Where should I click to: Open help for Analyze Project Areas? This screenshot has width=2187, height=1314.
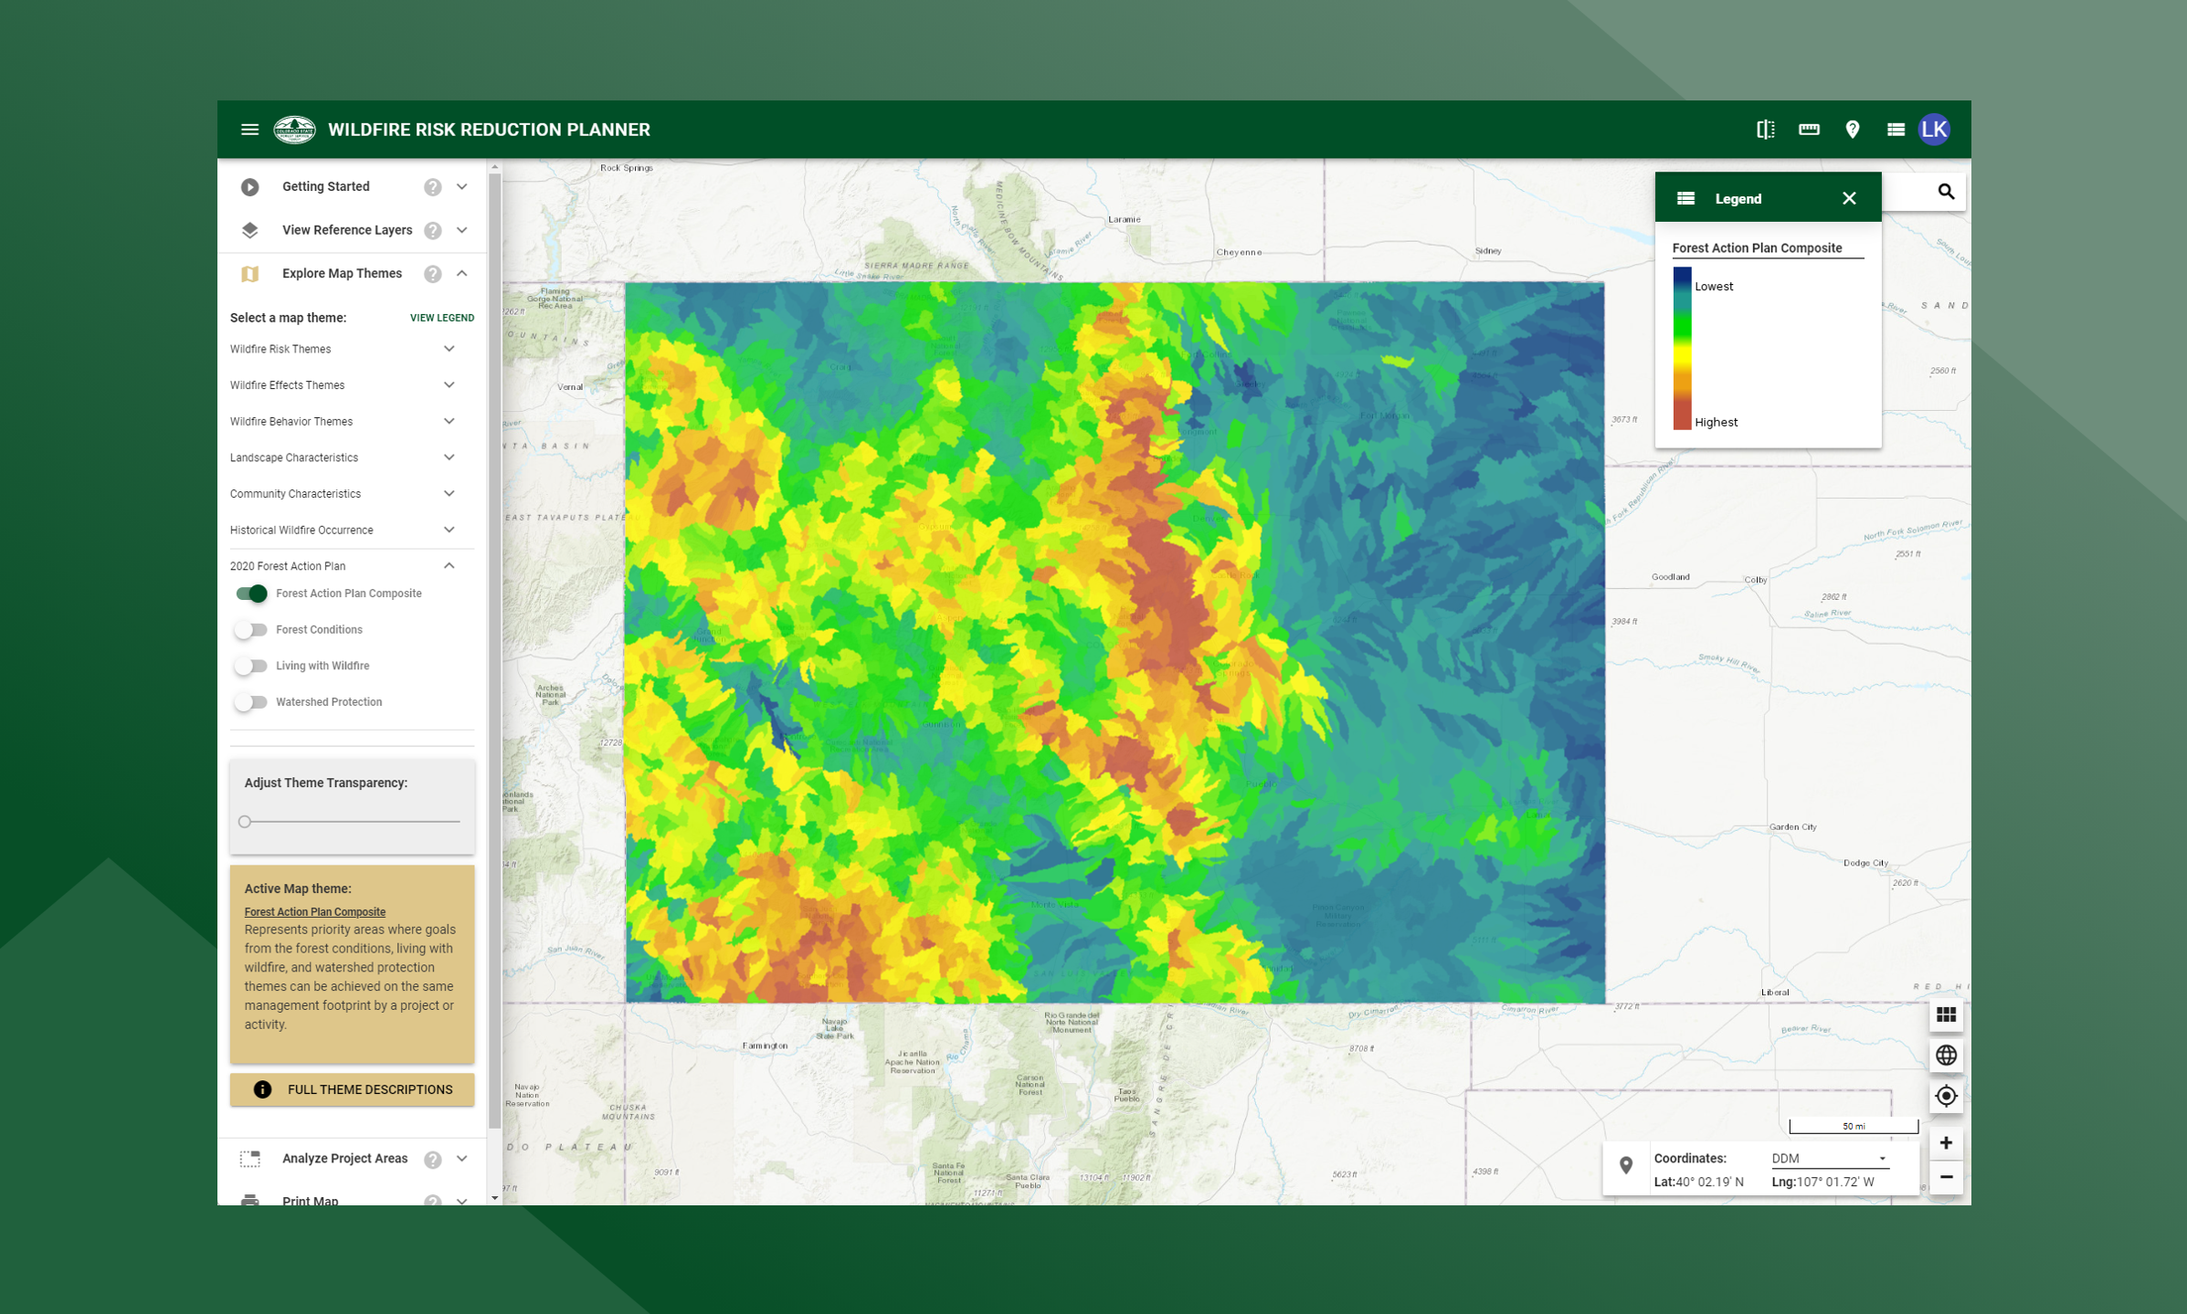coord(433,1160)
